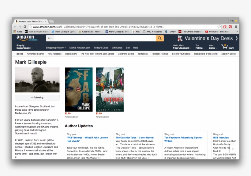Click the orange search magnifier button

point(159,38)
